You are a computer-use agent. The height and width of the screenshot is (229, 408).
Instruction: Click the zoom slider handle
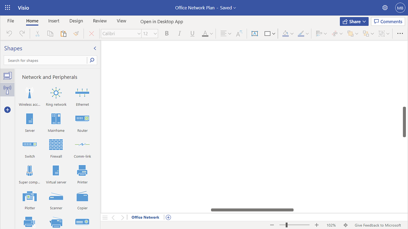point(287,225)
